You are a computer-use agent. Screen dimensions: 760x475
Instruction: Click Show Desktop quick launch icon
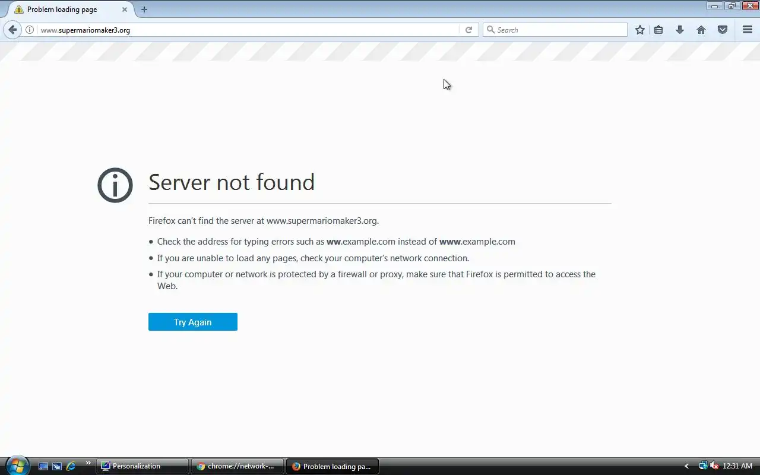43,466
